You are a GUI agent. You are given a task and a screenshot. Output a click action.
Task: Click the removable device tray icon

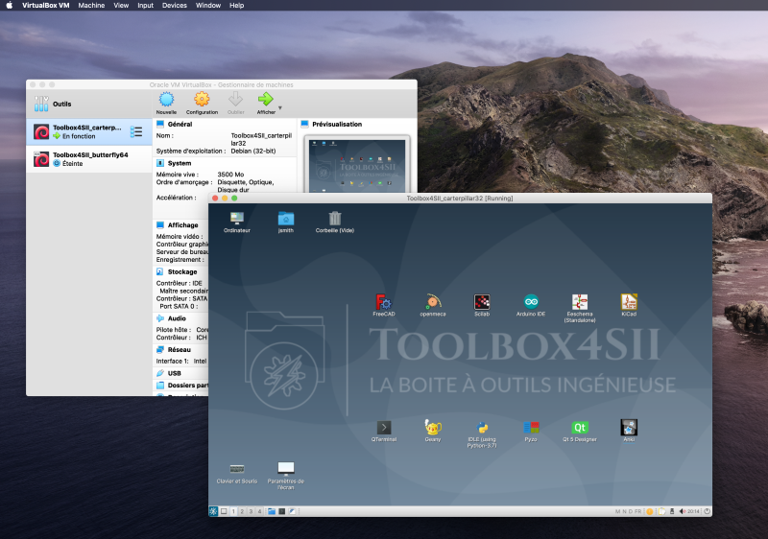tap(672, 511)
